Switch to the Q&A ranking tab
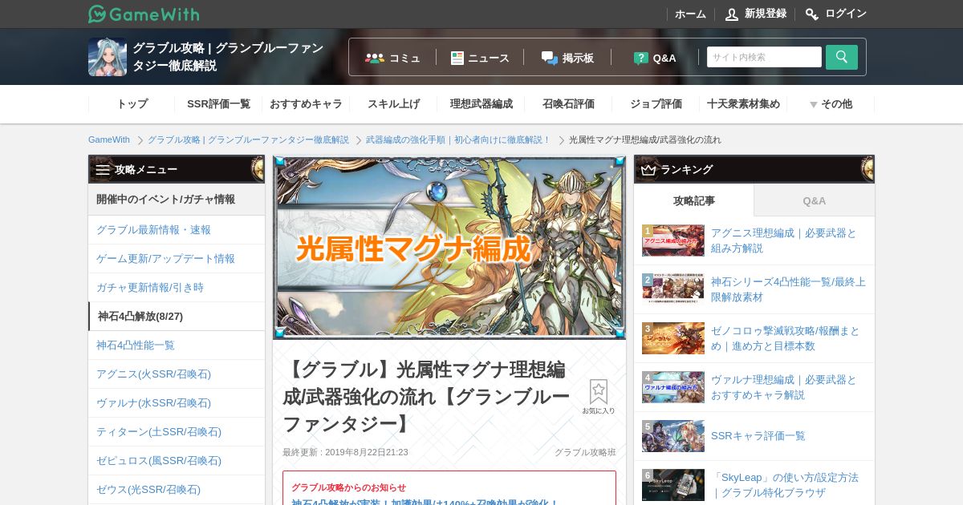Viewport: 963px width, 505px height. [815, 200]
